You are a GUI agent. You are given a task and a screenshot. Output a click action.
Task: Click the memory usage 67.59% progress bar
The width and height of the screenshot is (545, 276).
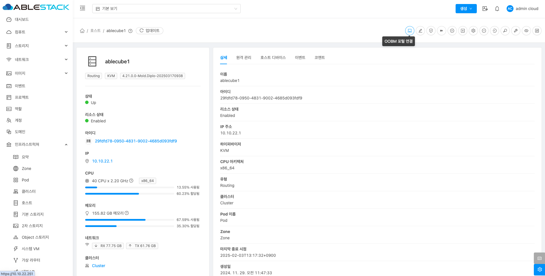(130, 220)
